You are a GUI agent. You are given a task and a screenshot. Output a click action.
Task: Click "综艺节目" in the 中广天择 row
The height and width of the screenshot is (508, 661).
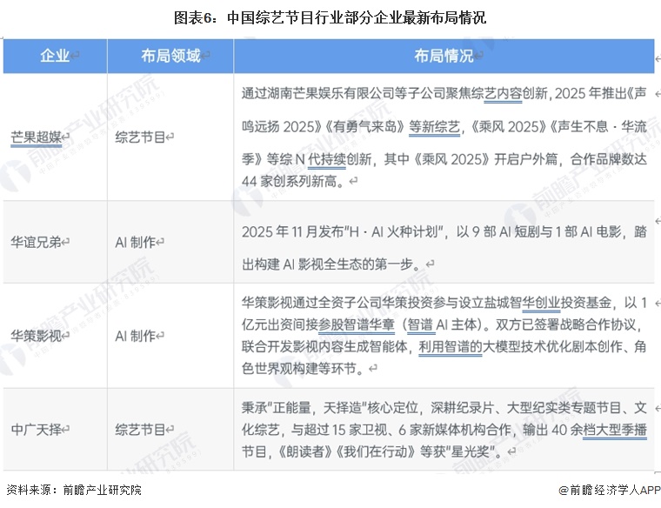[140, 430]
